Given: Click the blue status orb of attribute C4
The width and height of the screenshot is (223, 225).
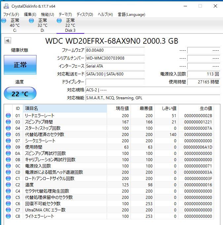Looking at the screenshot, I should point(8,191).
